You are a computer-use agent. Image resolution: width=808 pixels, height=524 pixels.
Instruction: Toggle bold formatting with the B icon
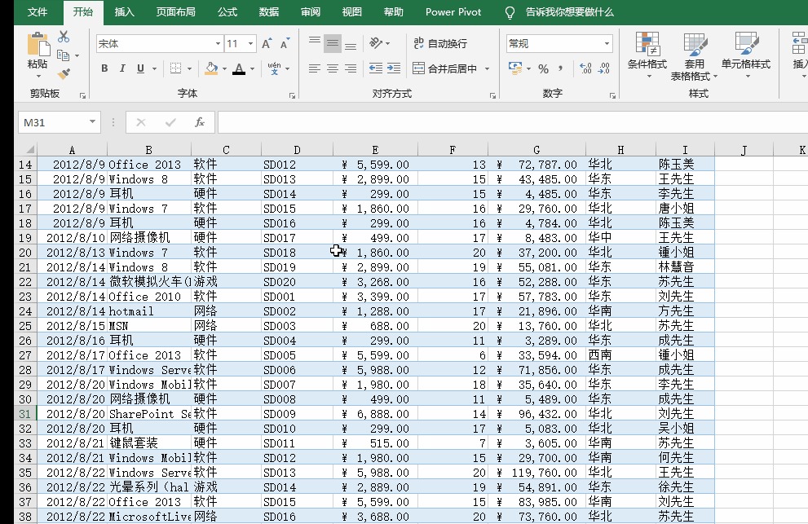click(104, 68)
